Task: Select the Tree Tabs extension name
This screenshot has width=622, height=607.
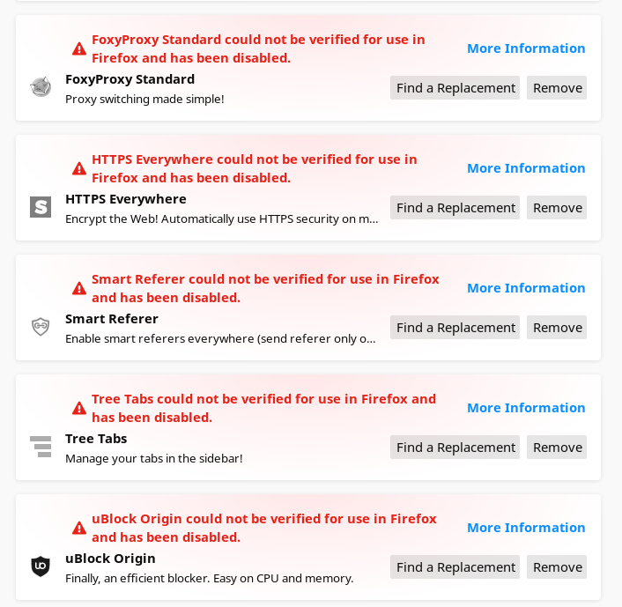Action: pos(96,439)
